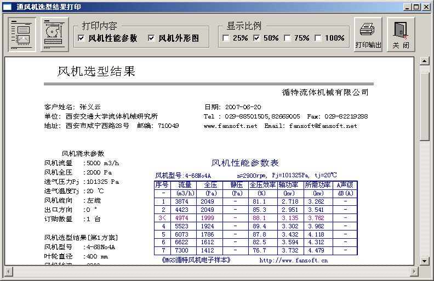The width and height of the screenshot is (434, 281).
Task: Minimize the print result window
Action: tap(408, 7)
